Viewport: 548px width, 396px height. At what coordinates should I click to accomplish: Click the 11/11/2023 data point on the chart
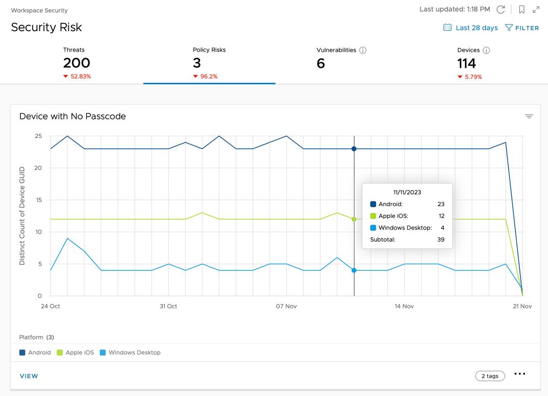click(x=354, y=148)
